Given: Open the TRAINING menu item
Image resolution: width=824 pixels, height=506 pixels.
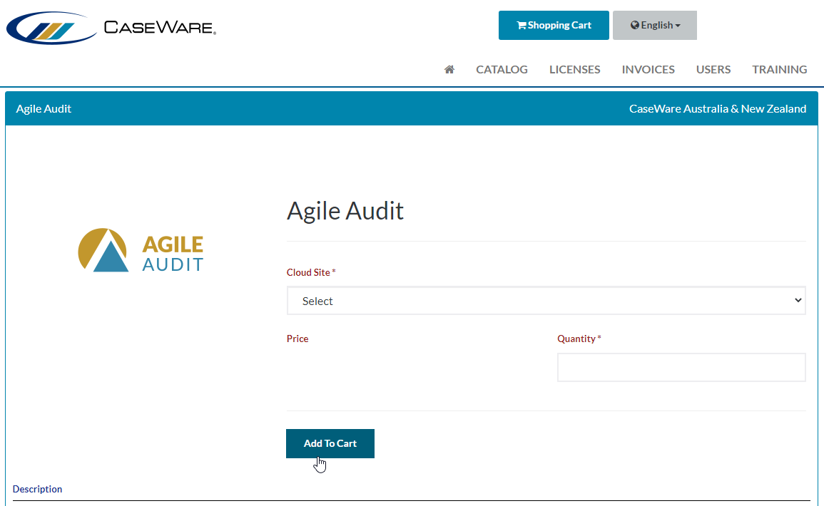Looking at the screenshot, I should coord(779,69).
